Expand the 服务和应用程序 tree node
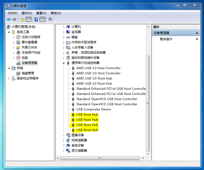 pyautogui.click(x=9, y=78)
